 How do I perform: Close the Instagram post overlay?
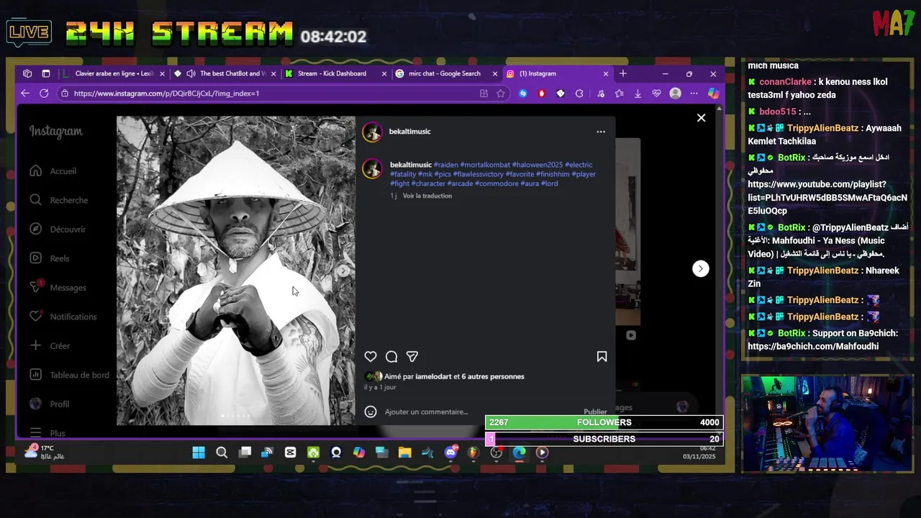coord(701,118)
